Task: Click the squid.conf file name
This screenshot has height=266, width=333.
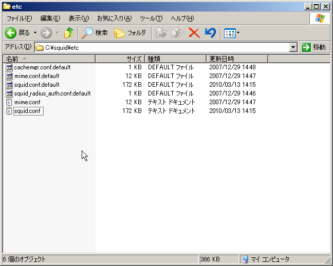Action: 28,111
